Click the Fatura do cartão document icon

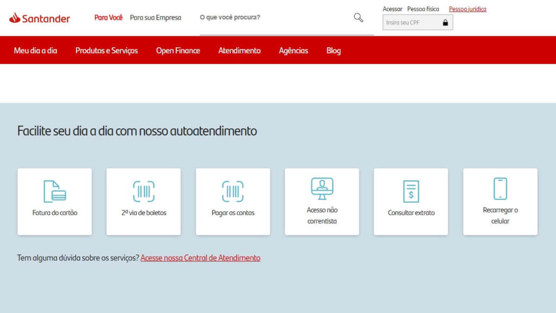point(55,191)
